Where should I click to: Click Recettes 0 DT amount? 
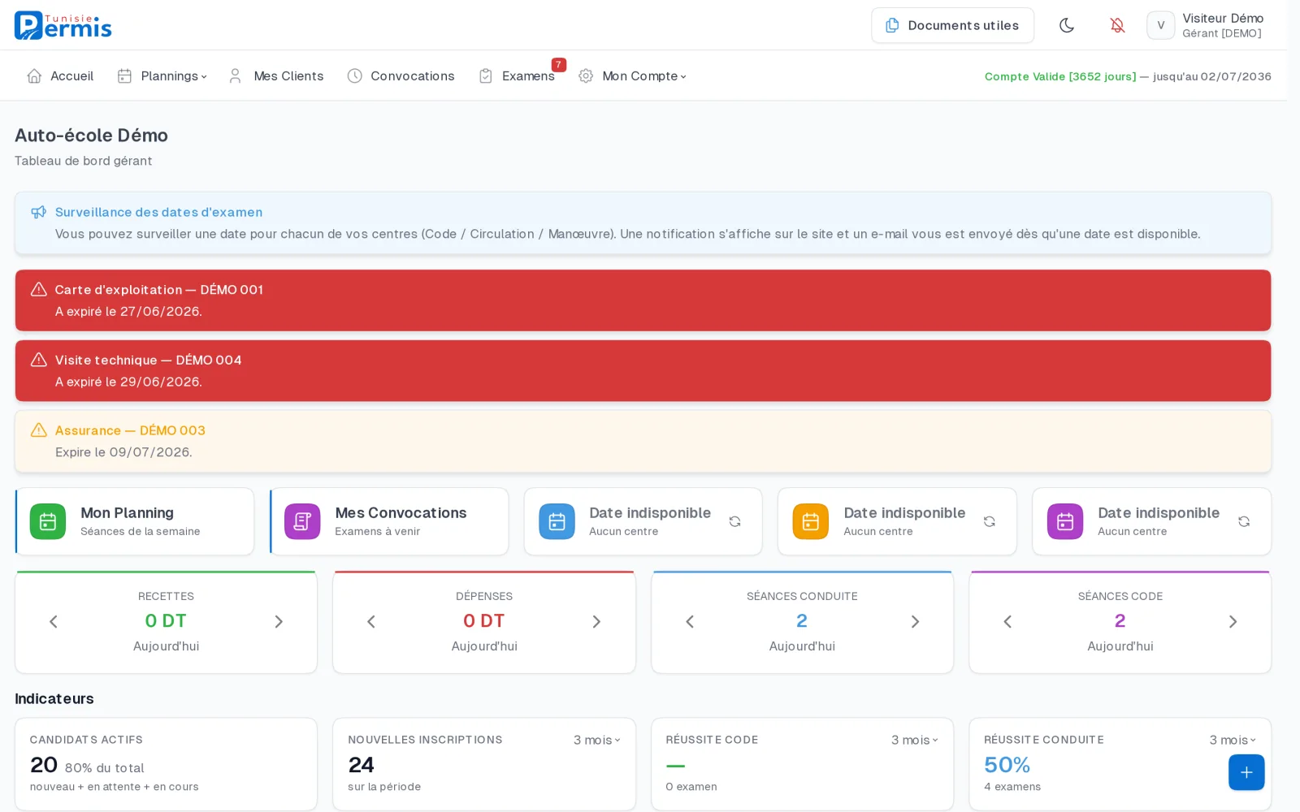(x=166, y=620)
